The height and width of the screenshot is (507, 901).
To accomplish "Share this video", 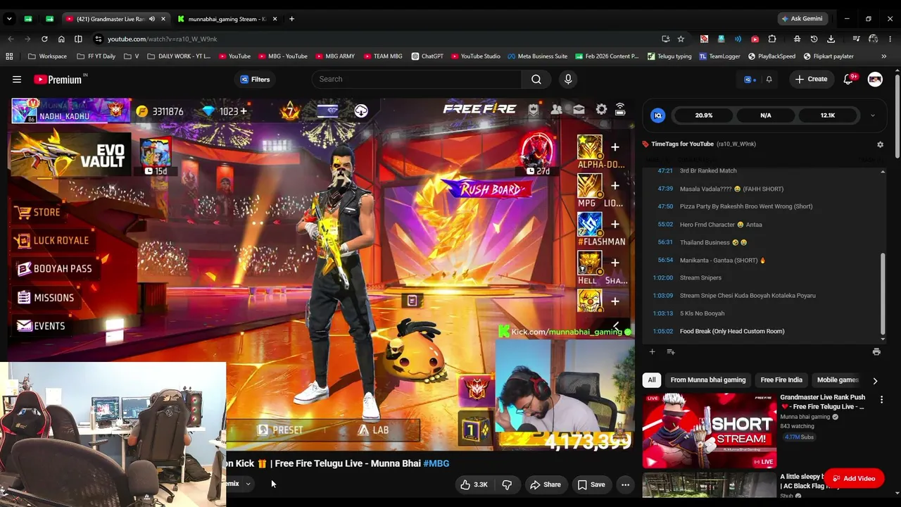I will click(546, 484).
